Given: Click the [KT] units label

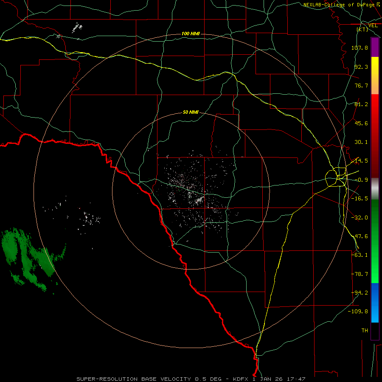Looking at the screenshot, I should 362,29.
